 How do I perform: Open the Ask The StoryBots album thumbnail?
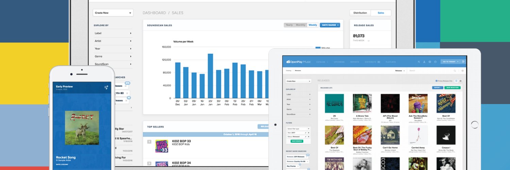tap(418, 103)
